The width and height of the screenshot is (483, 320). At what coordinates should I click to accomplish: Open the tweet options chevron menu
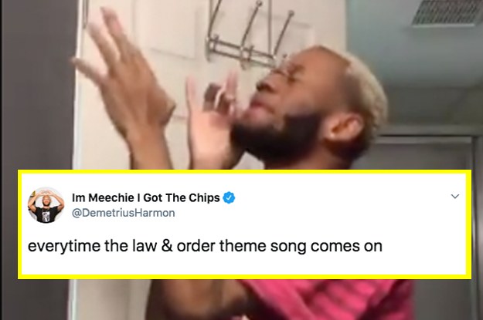coord(455,196)
